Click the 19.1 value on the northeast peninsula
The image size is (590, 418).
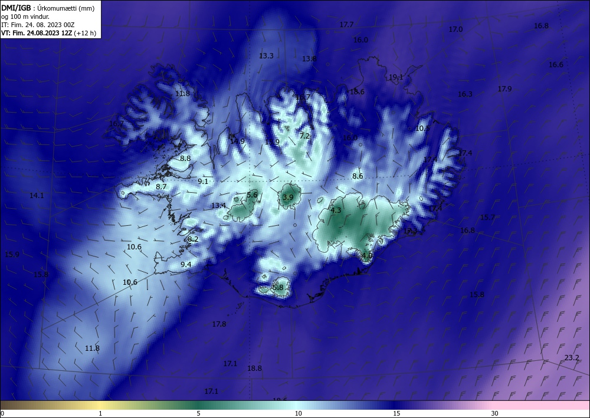[x=396, y=77]
